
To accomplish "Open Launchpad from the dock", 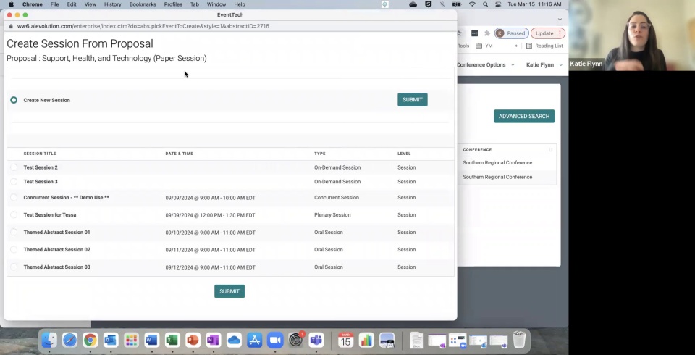I will tap(131, 341).
